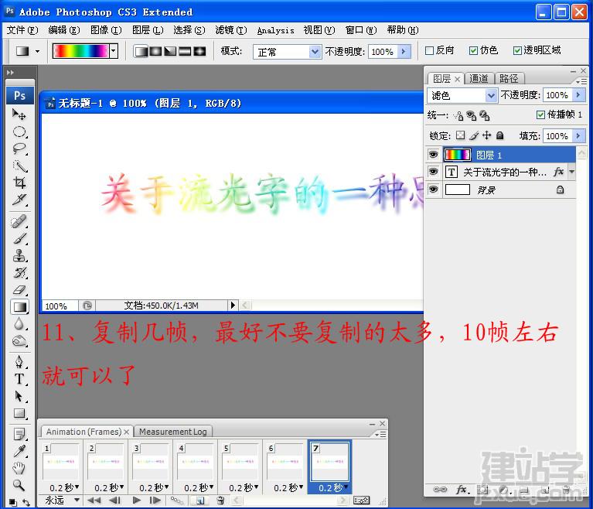Select animation frame 3 thumbnail
The height and width of the screenshot is (509, 593).
150,461
